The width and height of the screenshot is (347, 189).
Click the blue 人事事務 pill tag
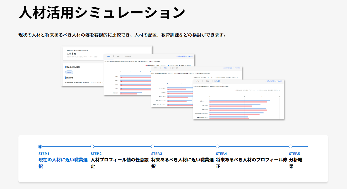click(x=69, y=72)
